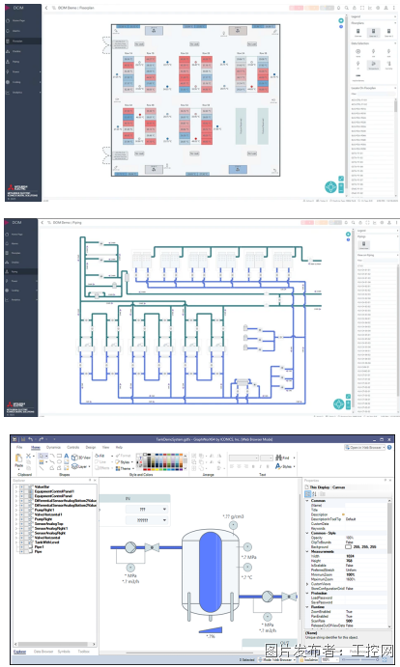Switch to View ribbon tab

pyautogui.click(x=105, y=448)
